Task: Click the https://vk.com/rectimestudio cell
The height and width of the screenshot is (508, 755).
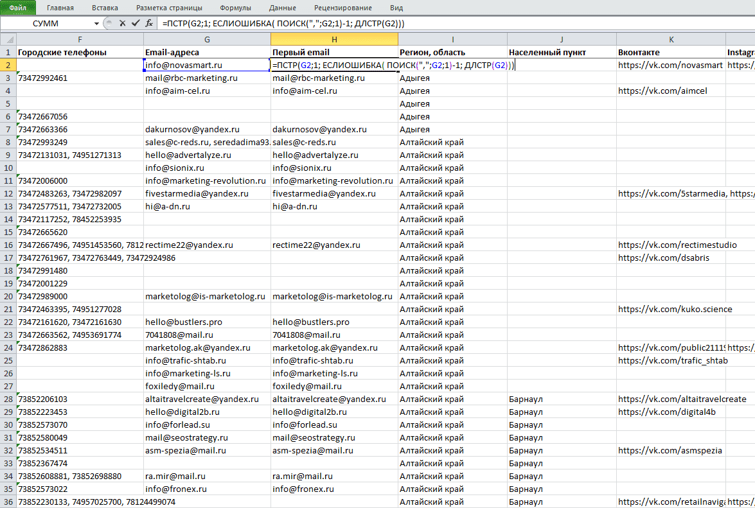Action: (x=671, y=245)
